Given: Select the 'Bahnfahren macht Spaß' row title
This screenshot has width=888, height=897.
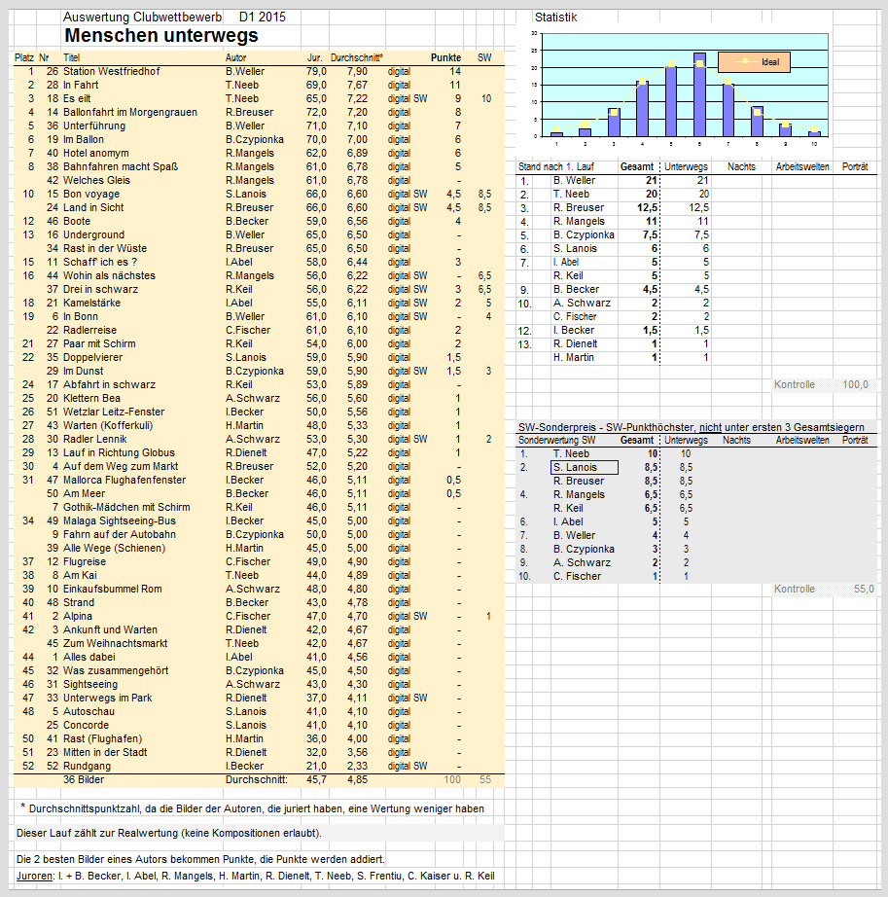Looking at the screenshot, I should pos(121,167).
